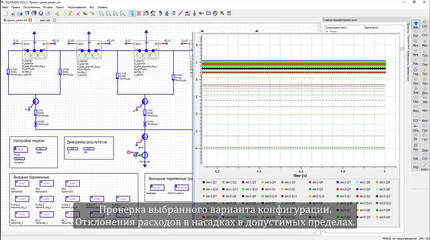Click the equation label tag icon
Image resolution: width=430 pixels, height=240 pixels.
208,13
